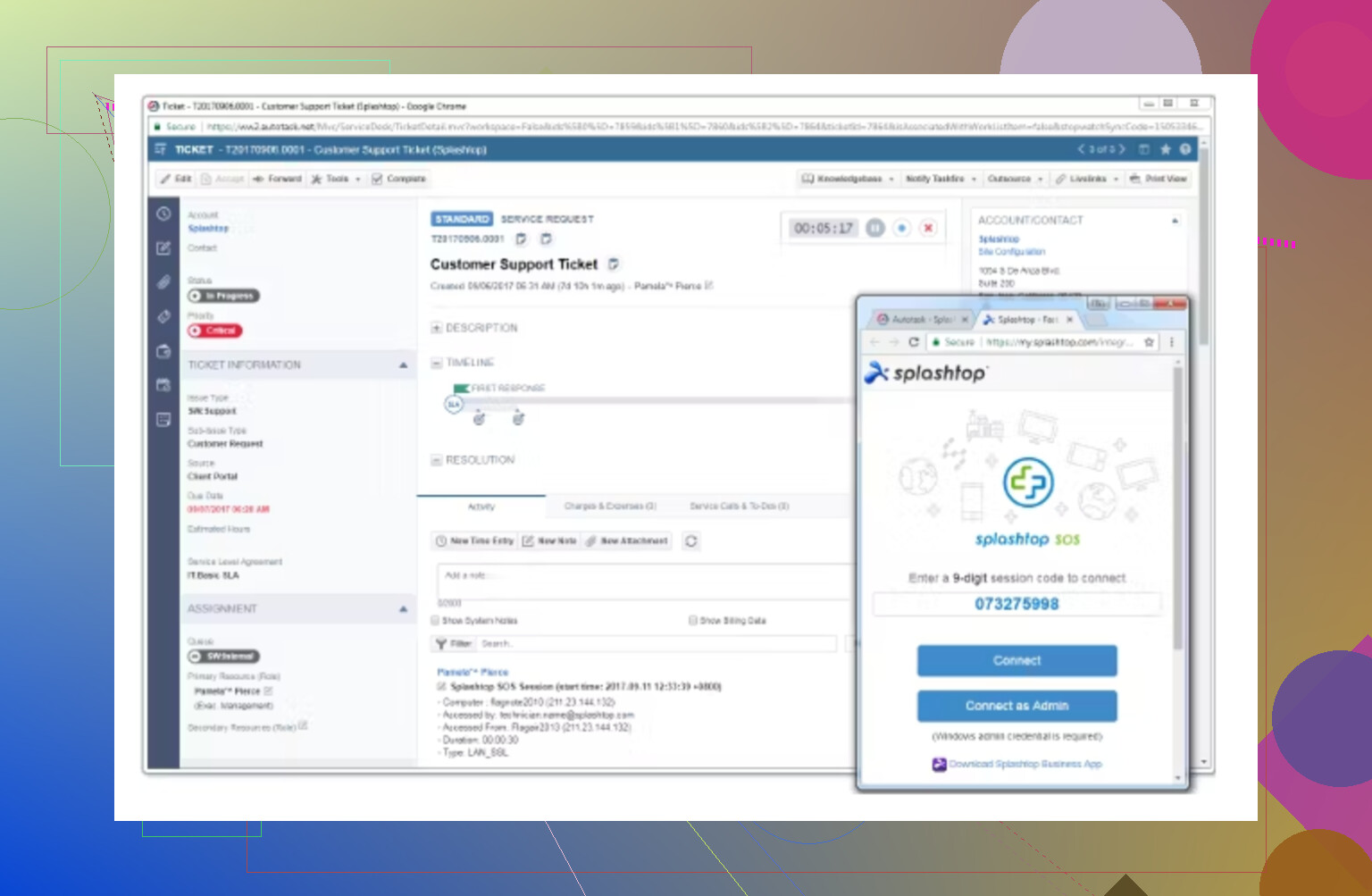Screen dimensions: 1372x896
Task: Copy the ticket number with the first clipboard icon
Action: [x=522, y=239]
